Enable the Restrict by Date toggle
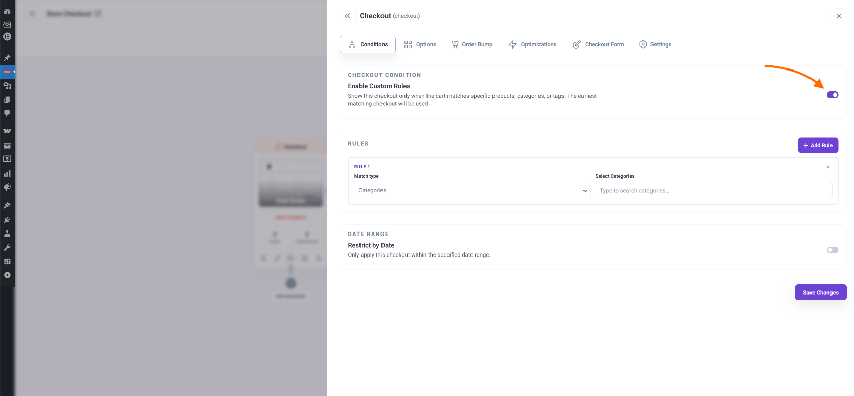The image size is (854, 396). (833, 250)
